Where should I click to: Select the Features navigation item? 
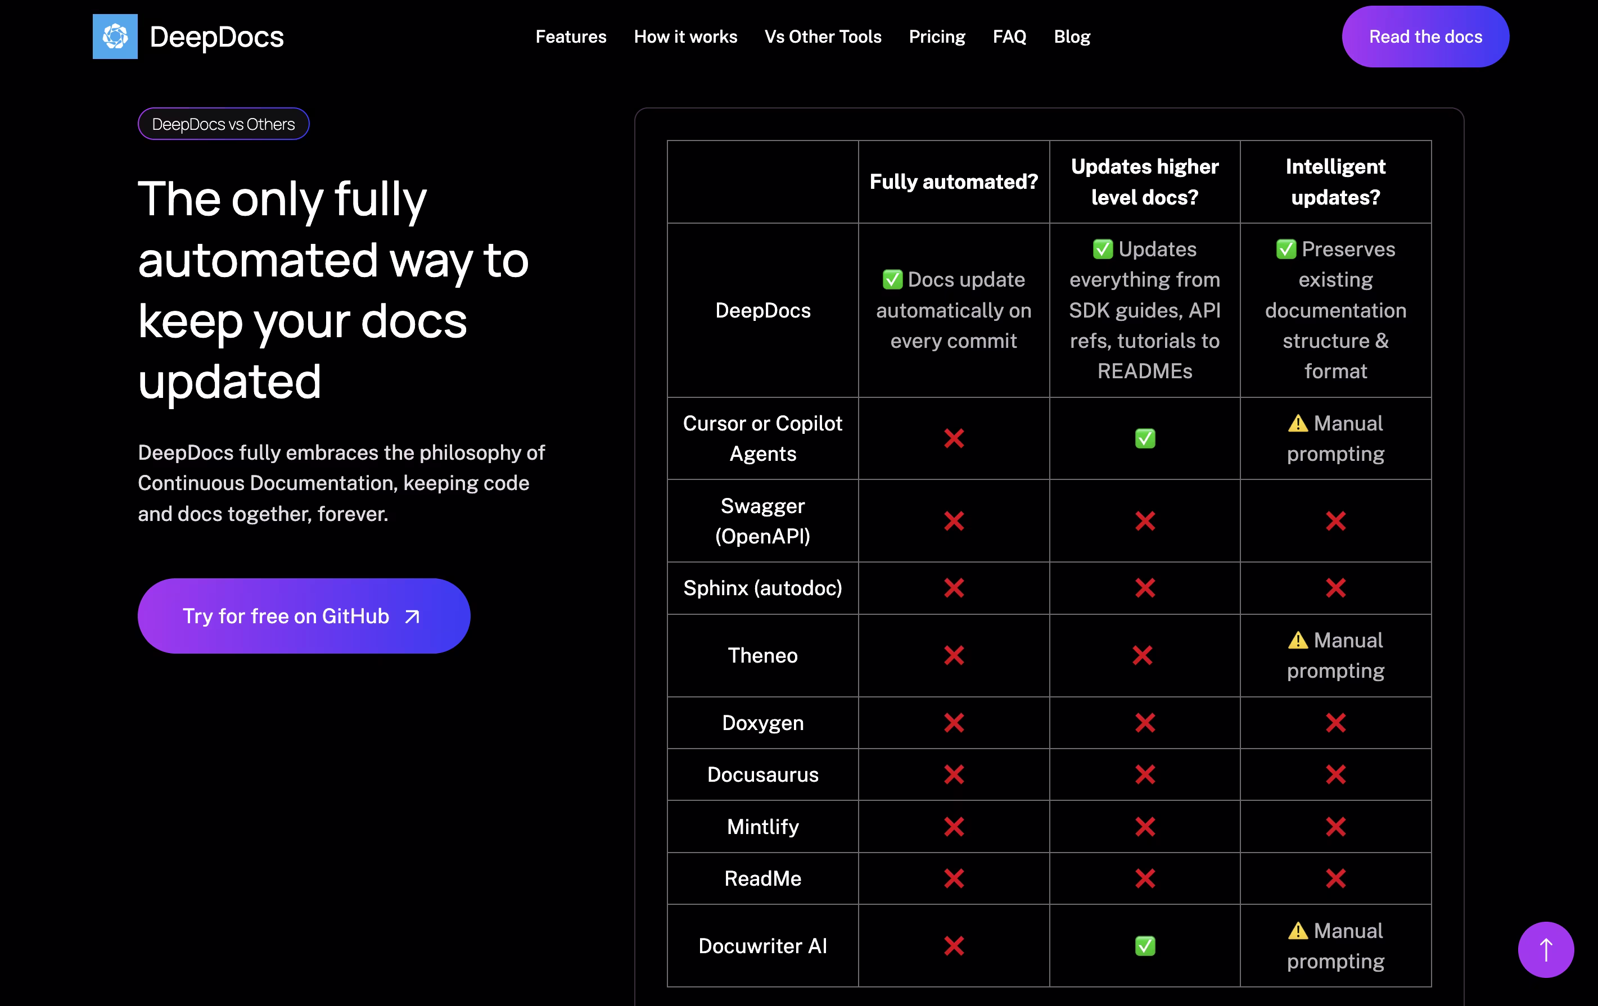click(x=571, y=37)
